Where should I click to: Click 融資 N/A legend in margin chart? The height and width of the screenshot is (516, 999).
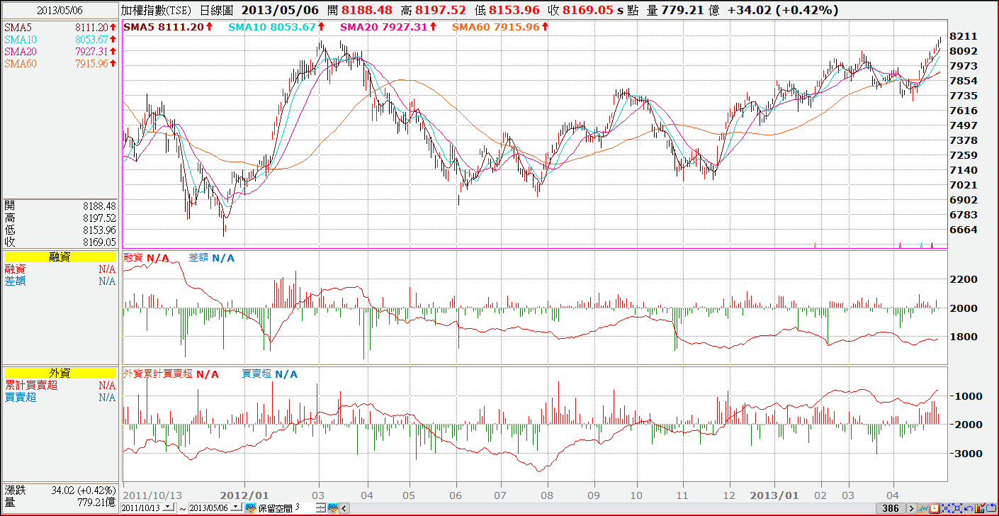pos(147,258)
